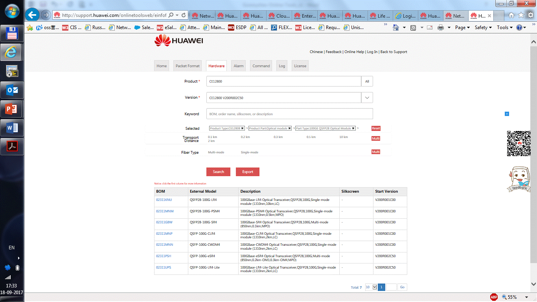Filter by 10 km transport distance
Image resolution: width=537 pixels, height=302 pixels.
(343, 137)
